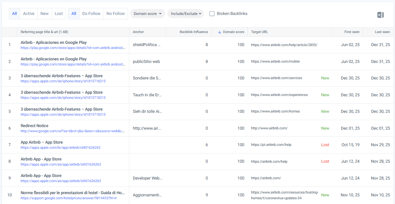Select the All status tab
This screenshot has width=395, height=204.
(x=15, y=14)
